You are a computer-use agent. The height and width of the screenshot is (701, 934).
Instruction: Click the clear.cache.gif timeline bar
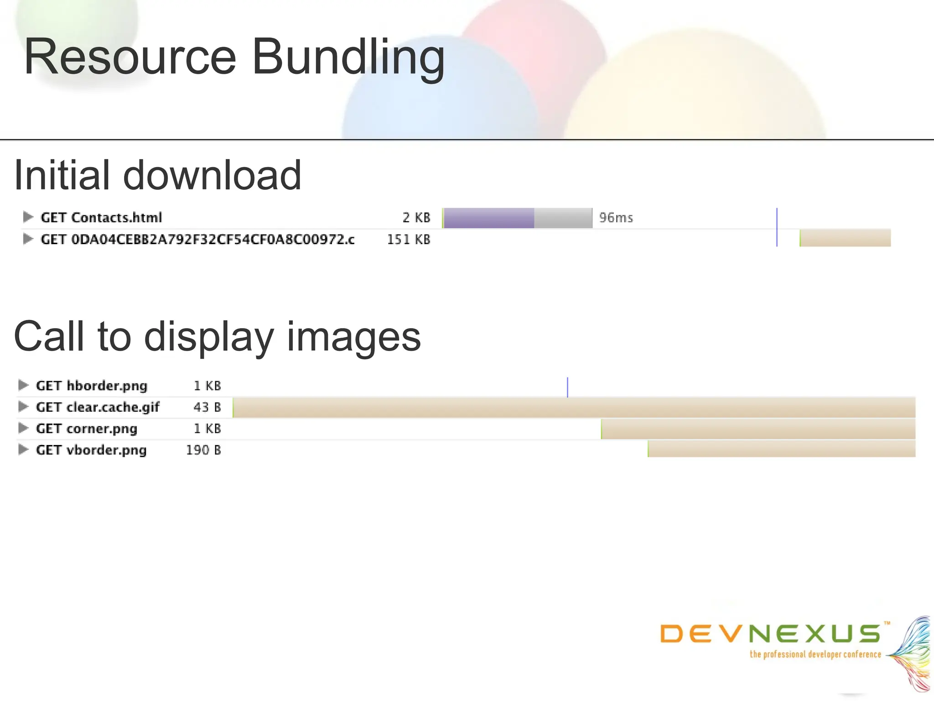(574, 408)
